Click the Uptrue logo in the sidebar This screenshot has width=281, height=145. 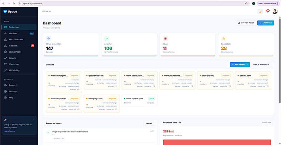10,12
